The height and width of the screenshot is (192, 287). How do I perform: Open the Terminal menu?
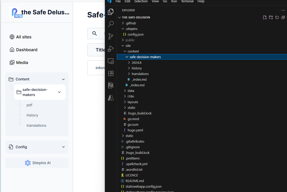[187, 2]
